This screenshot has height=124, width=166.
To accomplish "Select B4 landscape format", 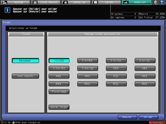I will [x=59, y=84].
